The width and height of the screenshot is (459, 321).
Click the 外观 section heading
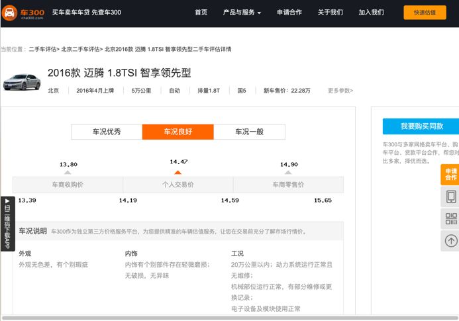click(x=25, y=253)
